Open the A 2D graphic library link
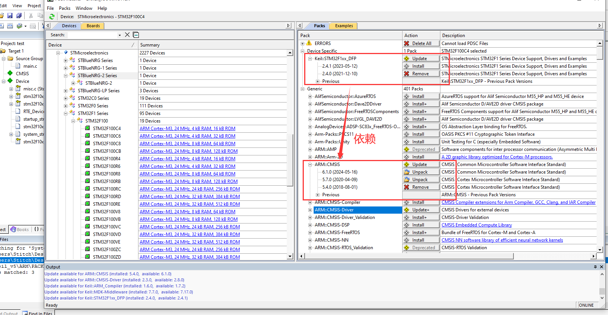Screen dimensions: 608x315 497,157
